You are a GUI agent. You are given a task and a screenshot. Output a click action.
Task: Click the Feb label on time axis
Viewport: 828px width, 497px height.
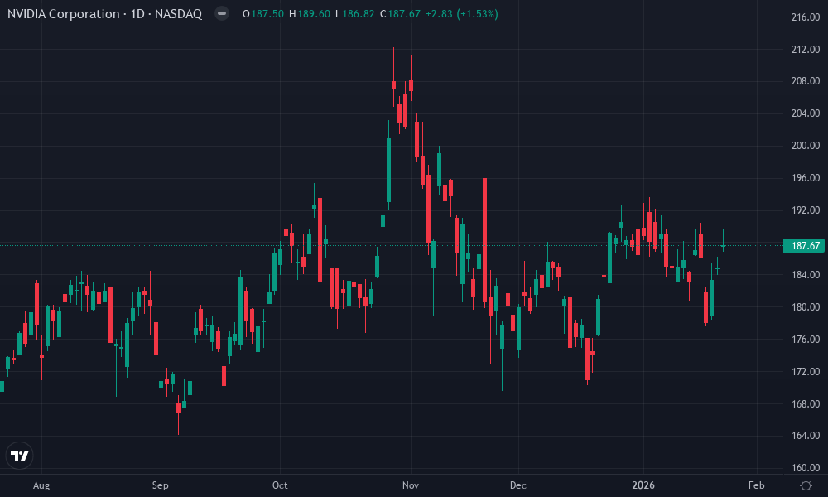[x=756, y=485]
